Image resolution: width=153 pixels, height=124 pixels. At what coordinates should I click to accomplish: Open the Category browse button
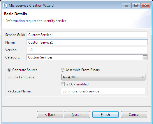145,57
